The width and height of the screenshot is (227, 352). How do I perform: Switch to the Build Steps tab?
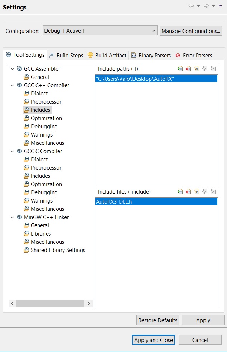(66, 56)
